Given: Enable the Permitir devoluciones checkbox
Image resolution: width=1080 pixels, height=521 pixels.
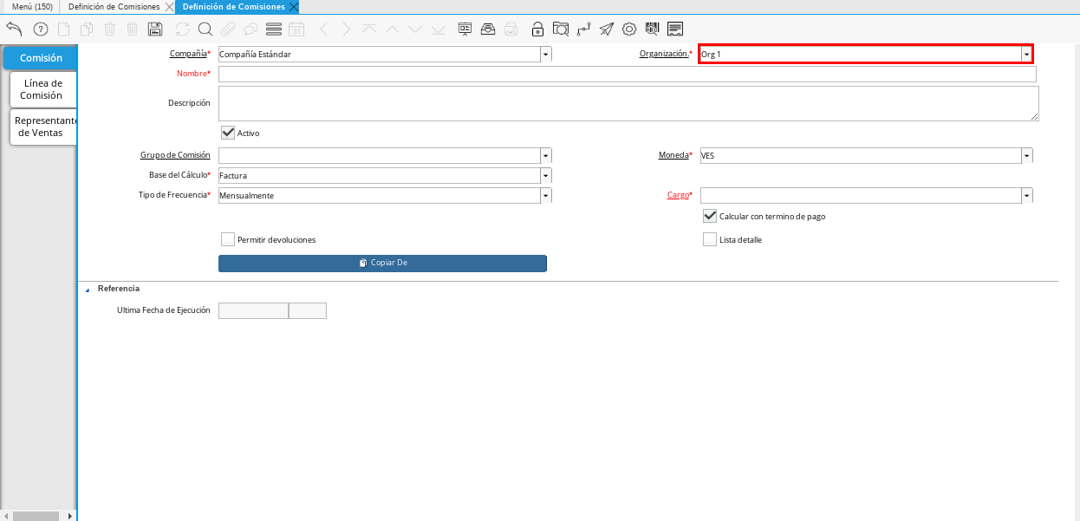Looking at the screenshot, I should point(228,239).
